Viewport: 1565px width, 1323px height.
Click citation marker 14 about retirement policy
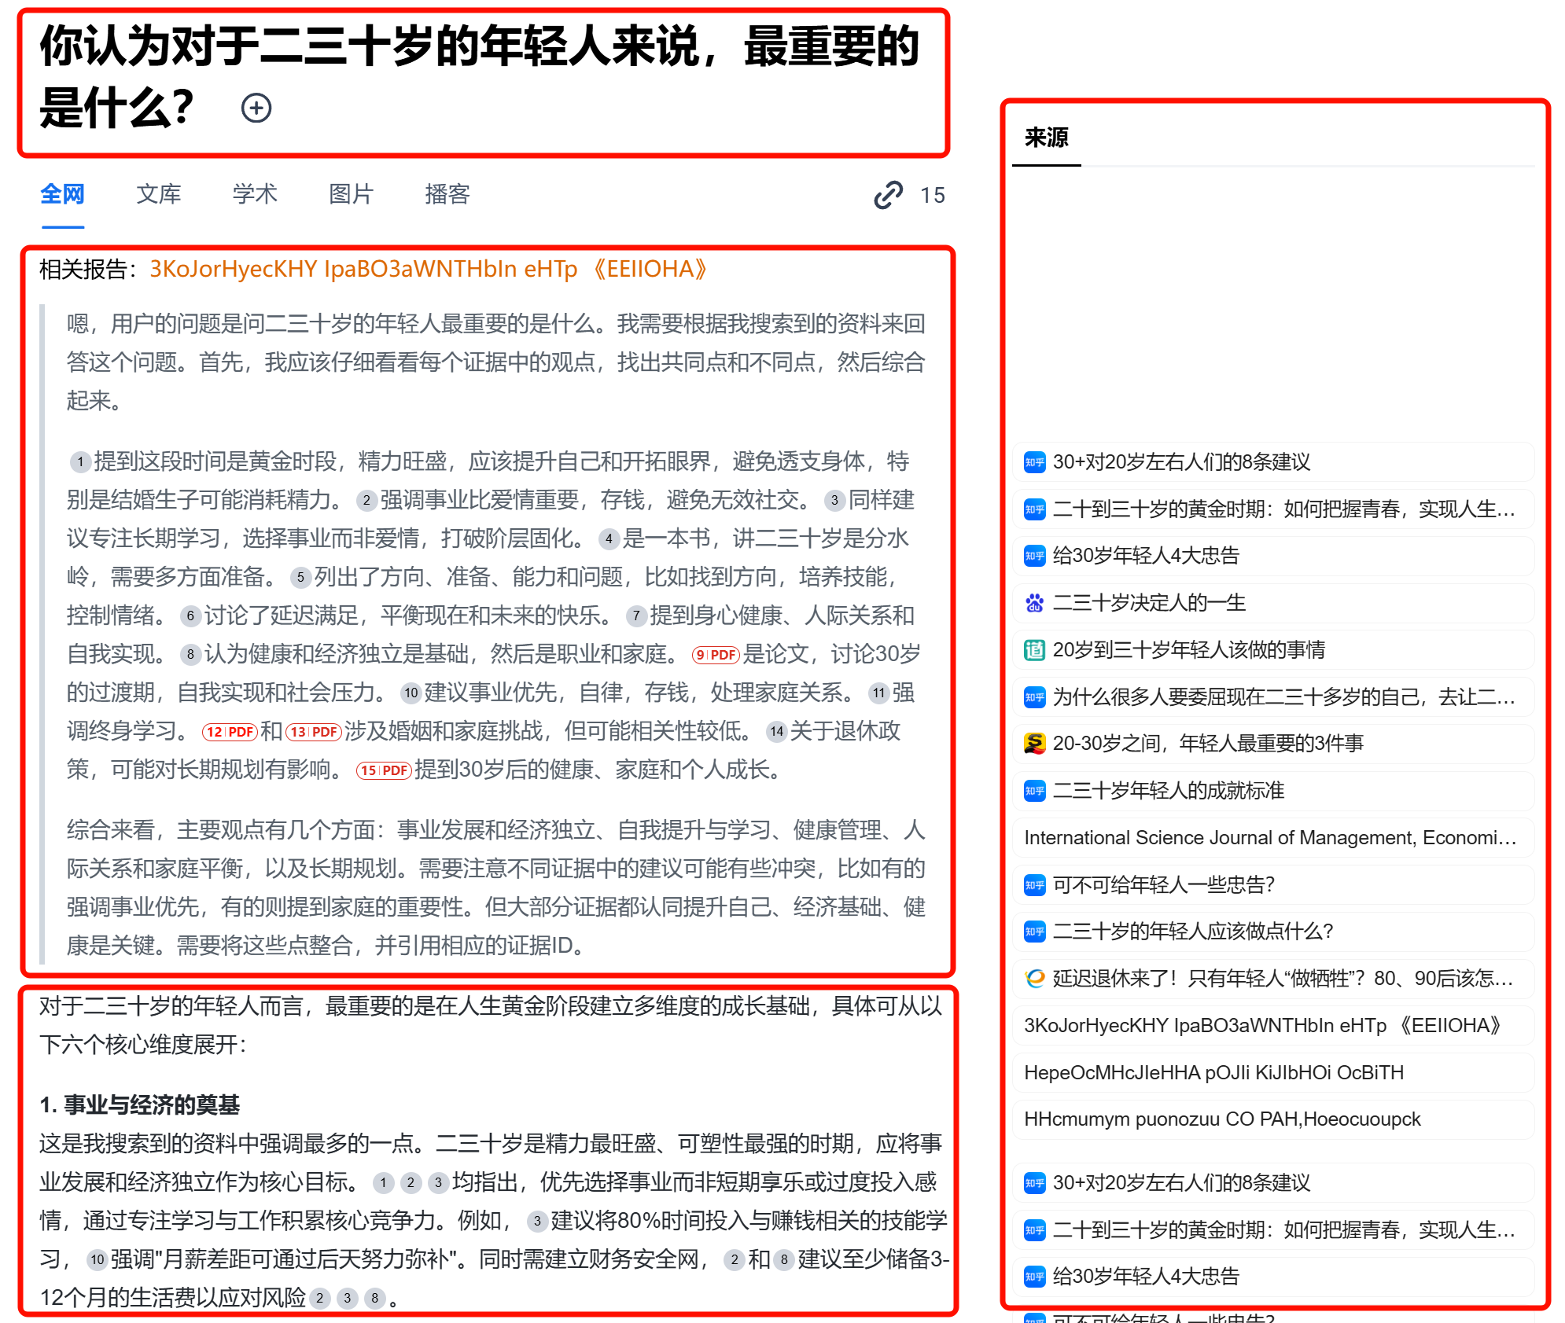pyautogui.click(x=777, y=731)
